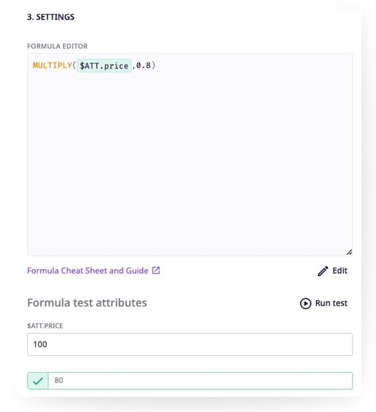Click empty space inside the formula editor

[190, 164]
